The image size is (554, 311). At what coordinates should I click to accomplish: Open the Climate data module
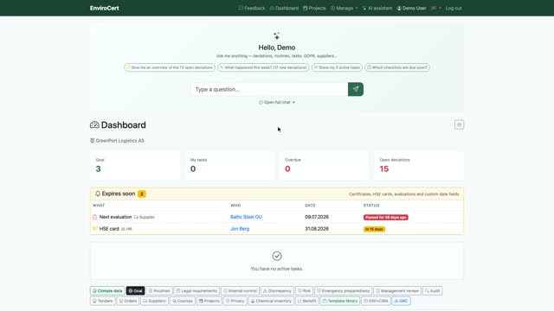(x=107, y=291)
